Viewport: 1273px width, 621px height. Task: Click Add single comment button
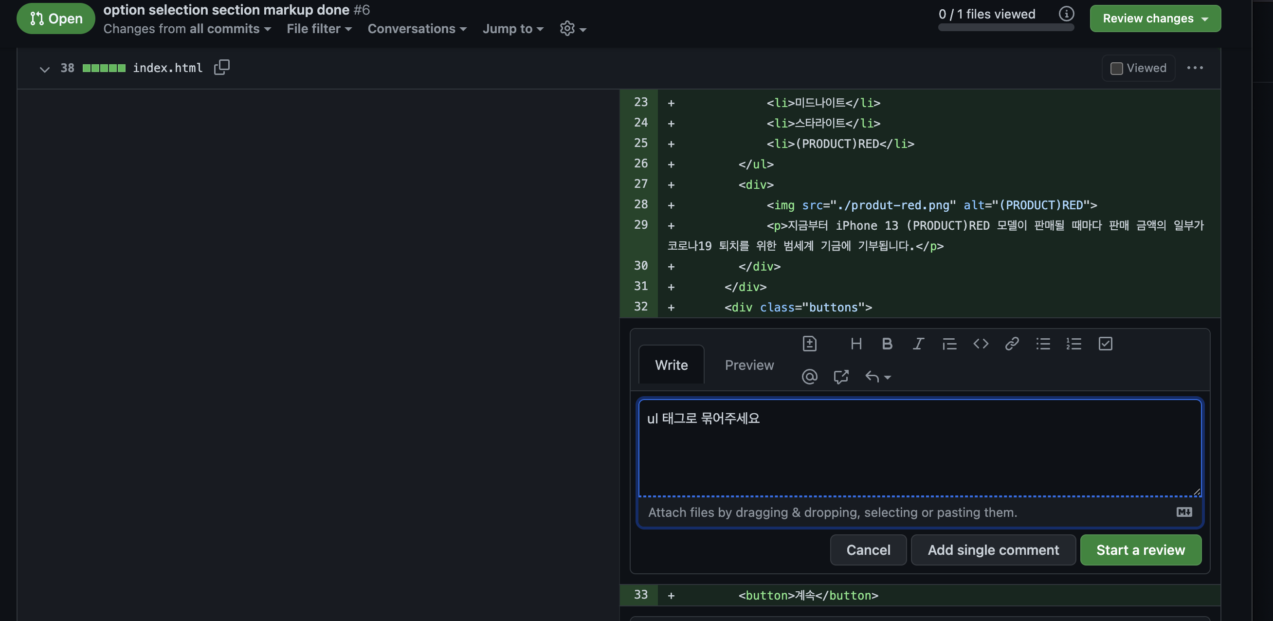click(993, 550)
